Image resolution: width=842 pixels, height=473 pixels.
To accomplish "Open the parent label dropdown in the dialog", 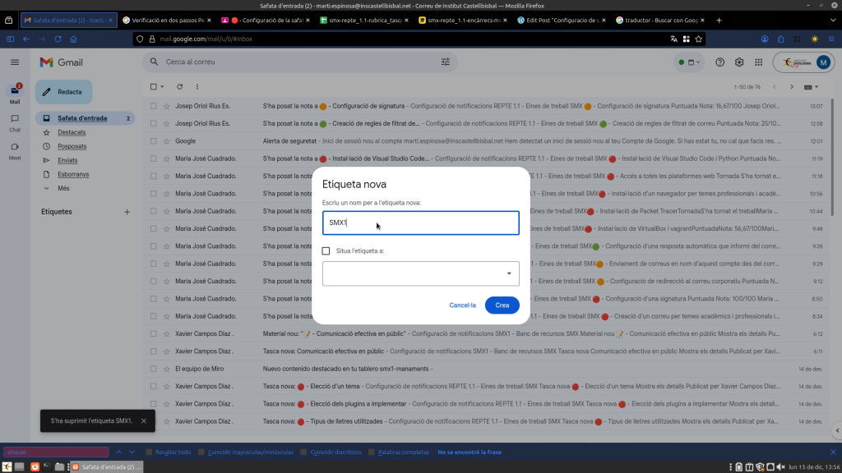I will pos(420,273).
